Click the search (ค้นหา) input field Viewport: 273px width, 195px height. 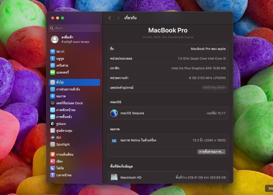(x=75, y=28)
